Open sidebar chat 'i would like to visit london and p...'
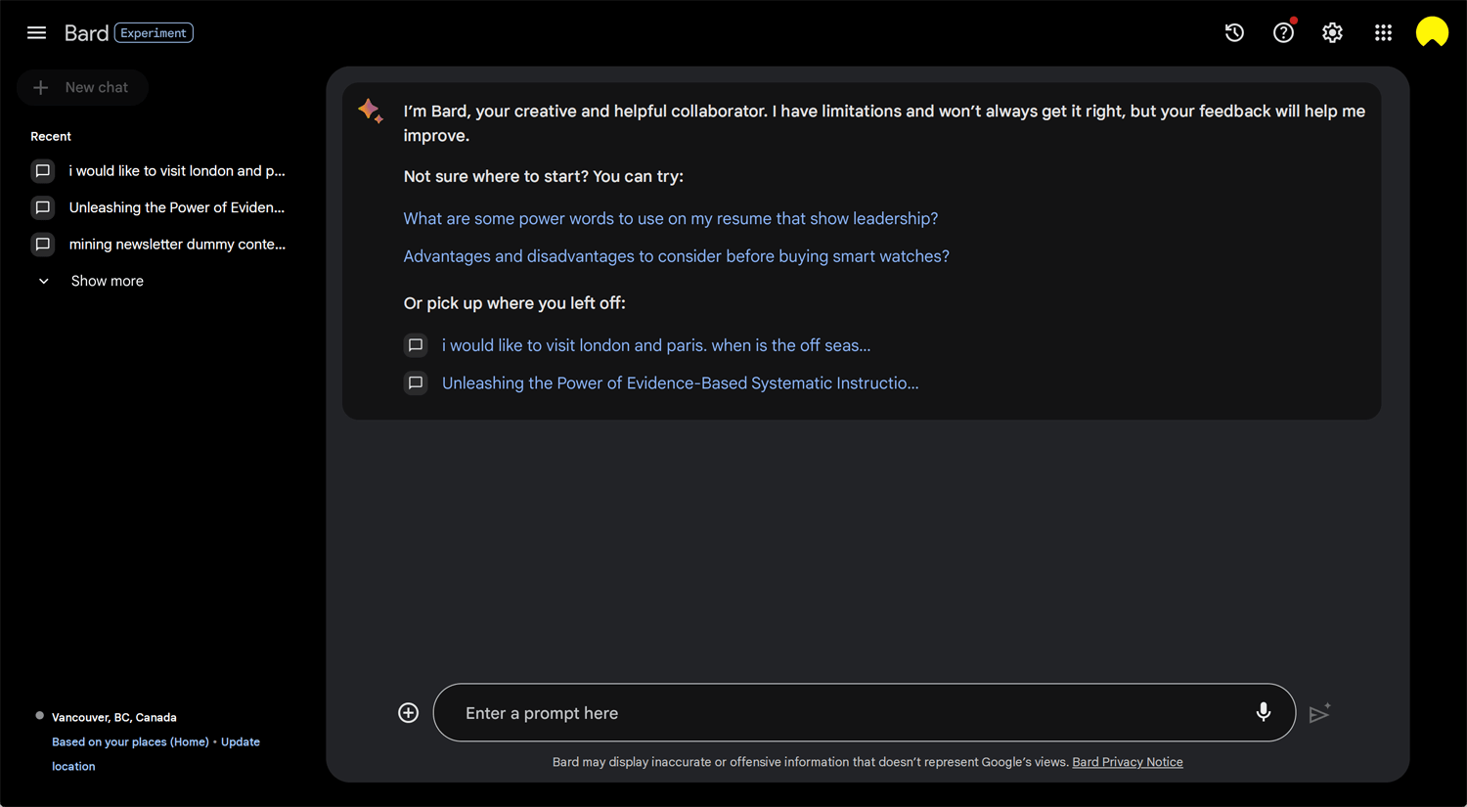 coord(177,171)
